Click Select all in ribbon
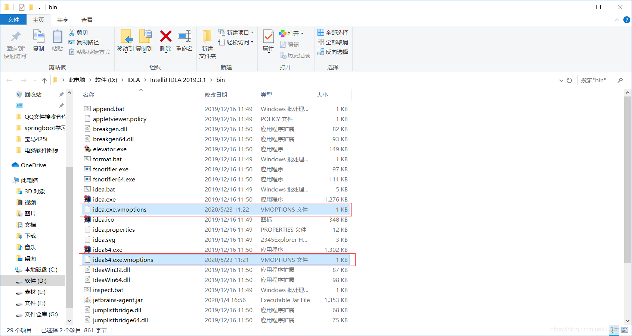 [x=333, y=33]
